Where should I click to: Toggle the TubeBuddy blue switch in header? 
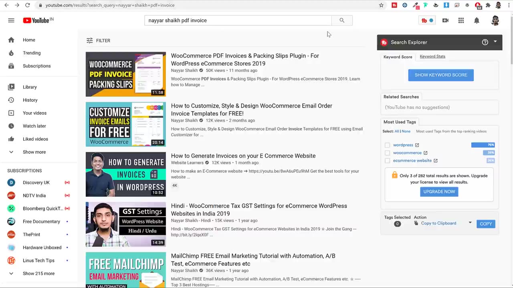[x=431, y=20]
